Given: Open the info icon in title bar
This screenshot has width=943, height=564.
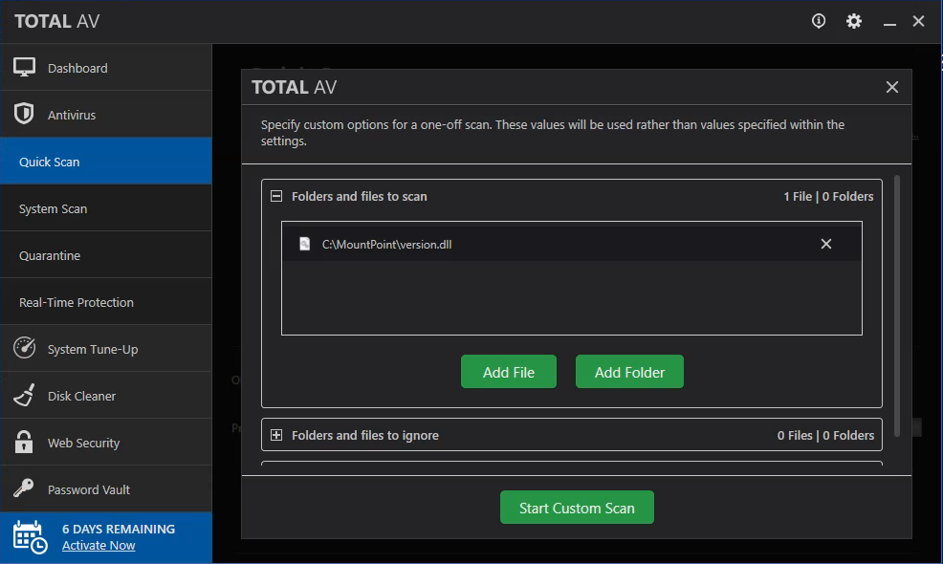Looking at the screenshot, I should coord(819,21).
